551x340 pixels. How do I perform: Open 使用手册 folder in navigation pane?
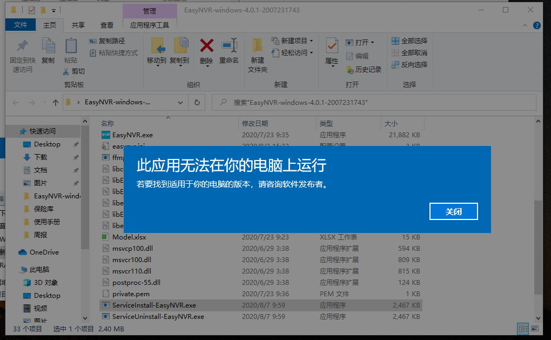click(47, 222)
